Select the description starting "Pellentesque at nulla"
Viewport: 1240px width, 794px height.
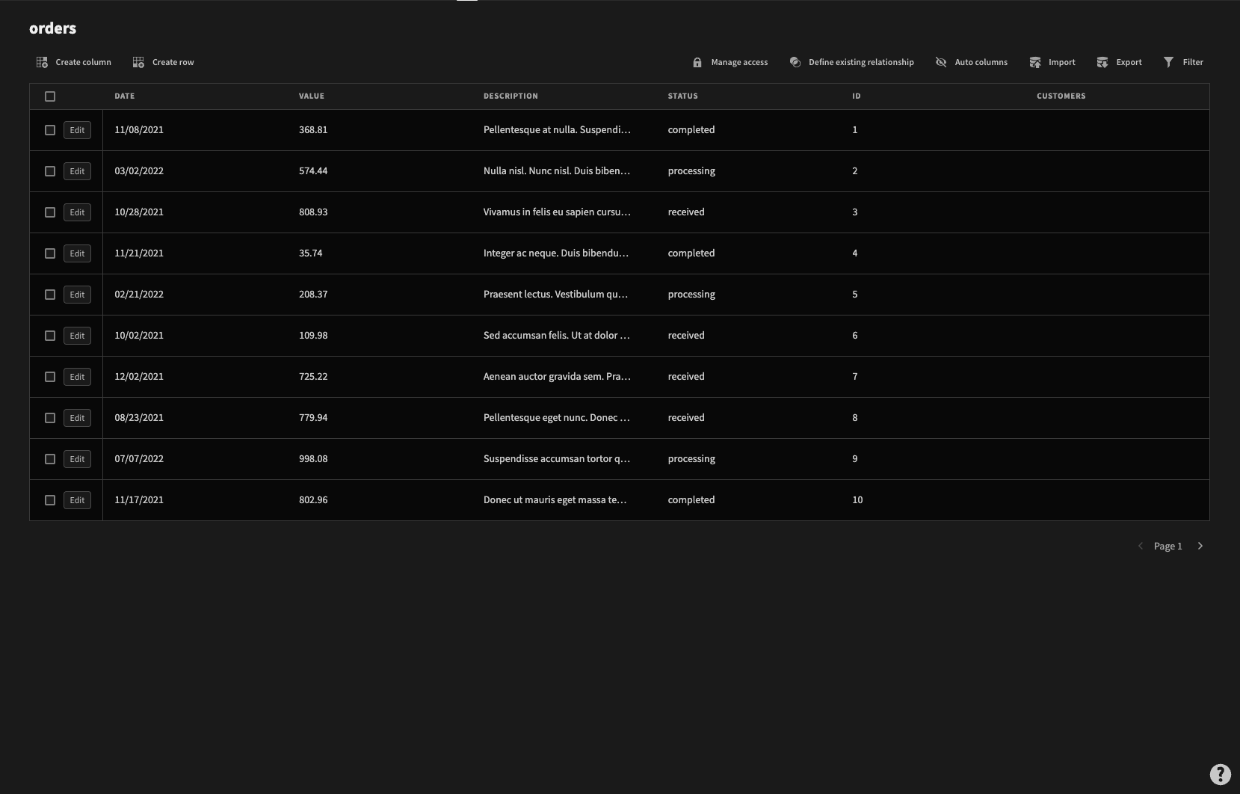click(557, 129)
